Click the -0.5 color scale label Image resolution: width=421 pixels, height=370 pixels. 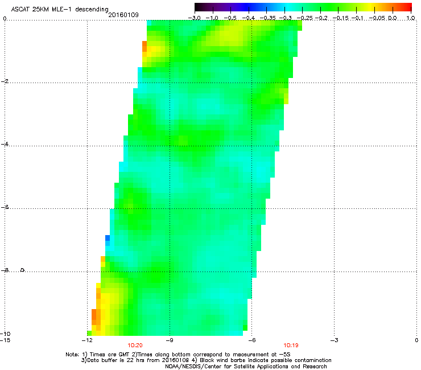[230, 18]
